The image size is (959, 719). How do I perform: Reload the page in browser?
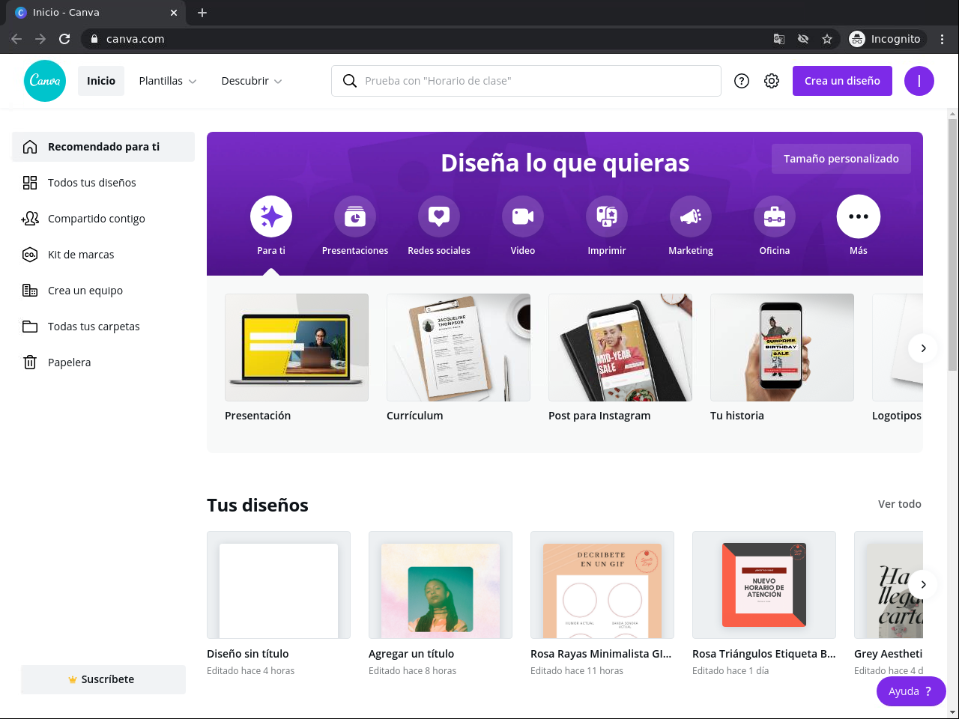point(64,39)
